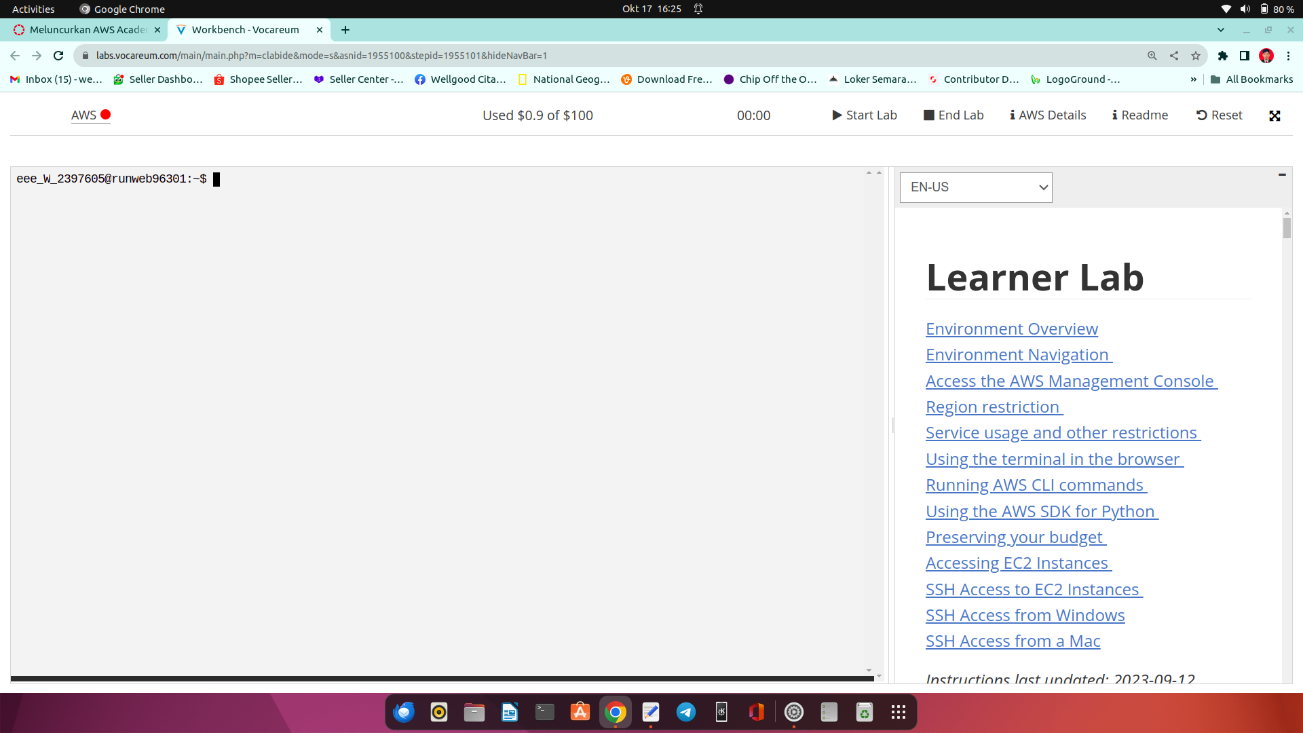Viewport: 1303px width, 733px height.
Task: Bookmark this page with star icon
Action: coord(1196,56)
